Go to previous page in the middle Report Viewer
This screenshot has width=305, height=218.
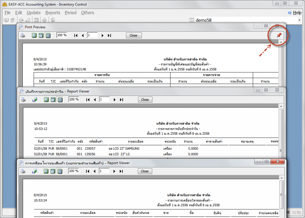coord(95,100)
